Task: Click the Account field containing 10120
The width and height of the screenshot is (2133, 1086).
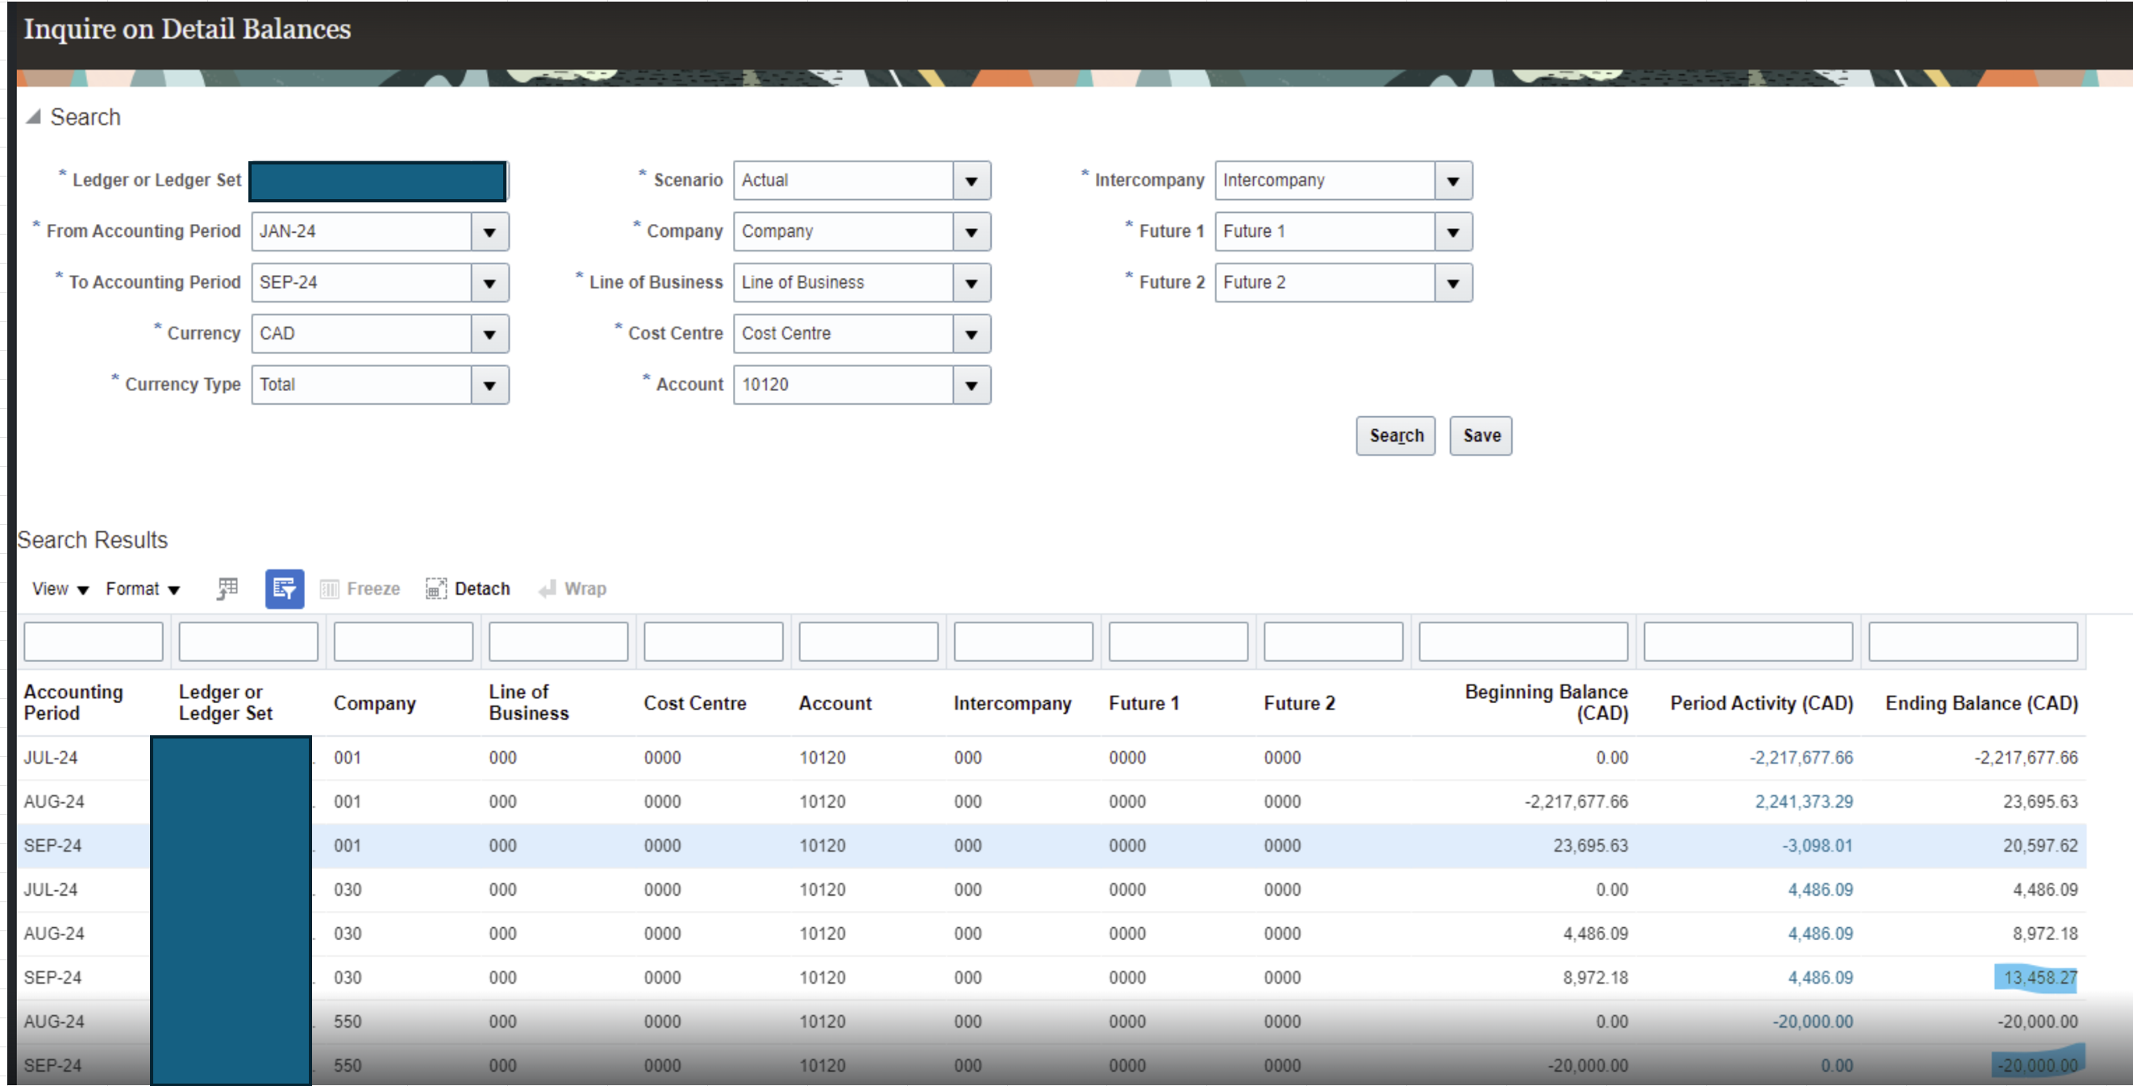Action: coord(843,385)
